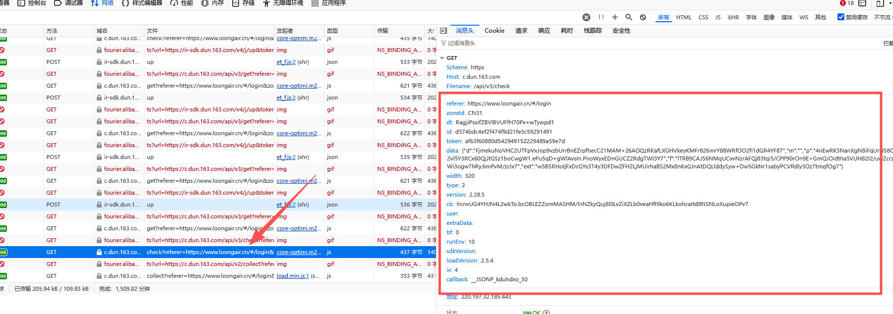Open the 不节流 throttling dropdown
The width and height of the screenshot is (893, 314).
(x=883, y=17)
